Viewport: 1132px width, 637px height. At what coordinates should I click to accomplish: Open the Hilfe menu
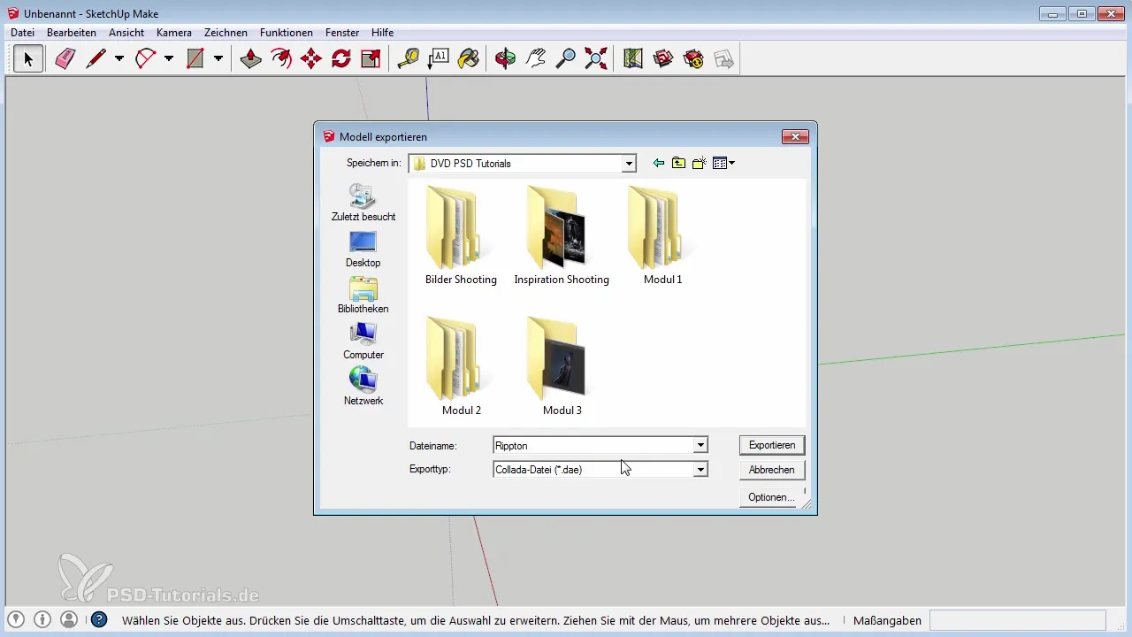[382, 33]
